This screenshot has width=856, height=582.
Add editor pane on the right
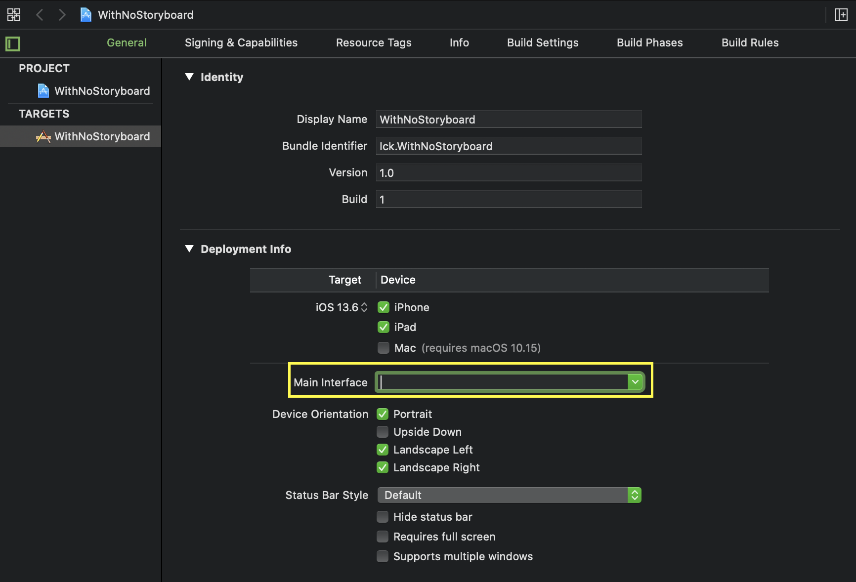pos(841,15)
